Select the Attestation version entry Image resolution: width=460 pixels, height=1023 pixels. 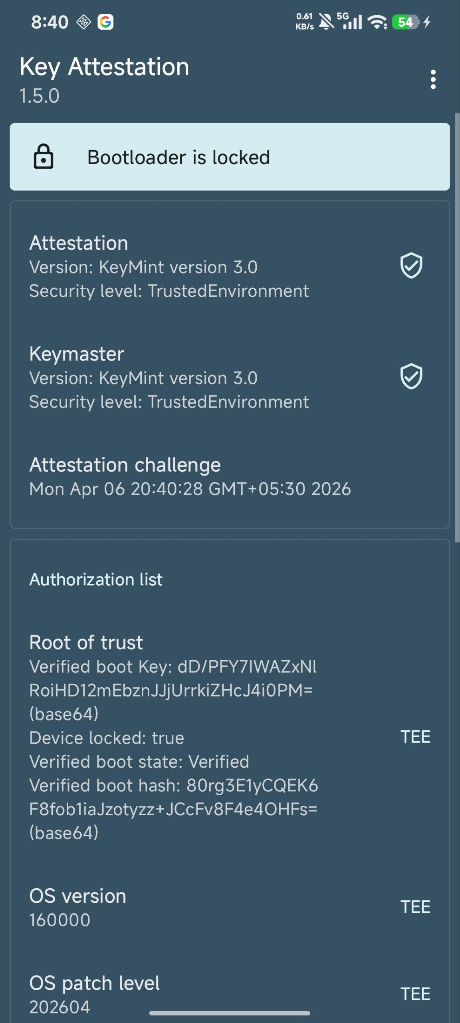point(169,267)
